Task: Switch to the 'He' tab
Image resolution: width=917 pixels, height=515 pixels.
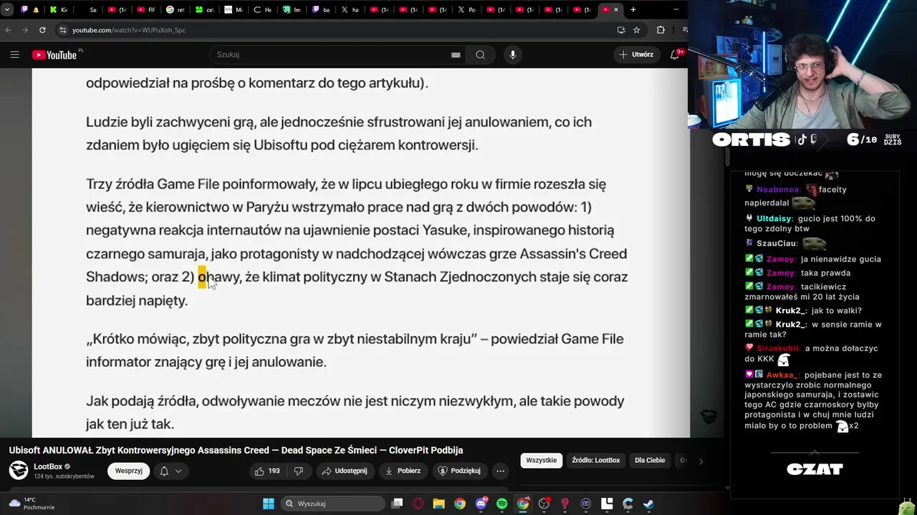Action: (262, 10)
